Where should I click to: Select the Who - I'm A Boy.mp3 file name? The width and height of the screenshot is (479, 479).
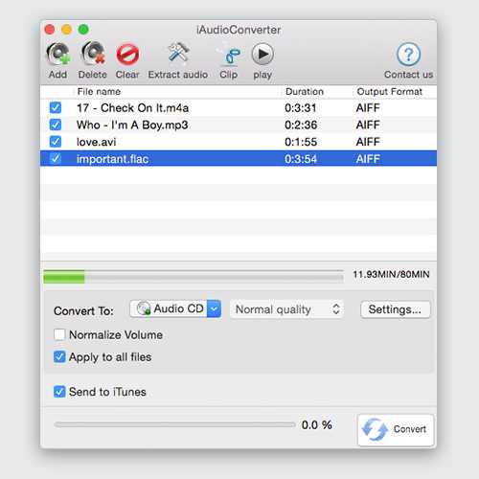tap(132, 125)
